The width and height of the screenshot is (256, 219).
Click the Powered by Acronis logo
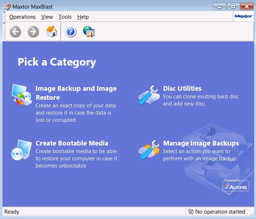point(236,185)
